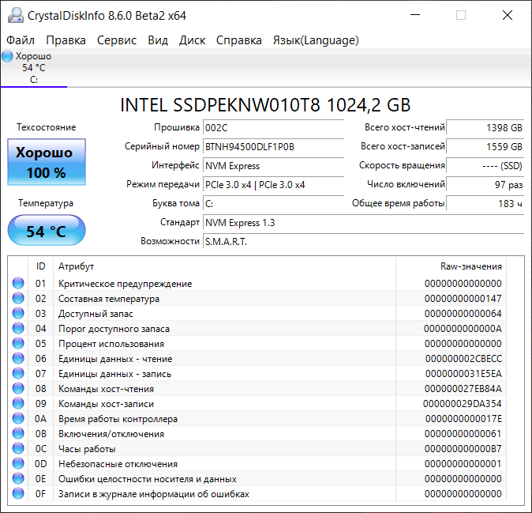Click the Raw-значения column header
The image size is (532, 513).
click(x=470, y=266)
